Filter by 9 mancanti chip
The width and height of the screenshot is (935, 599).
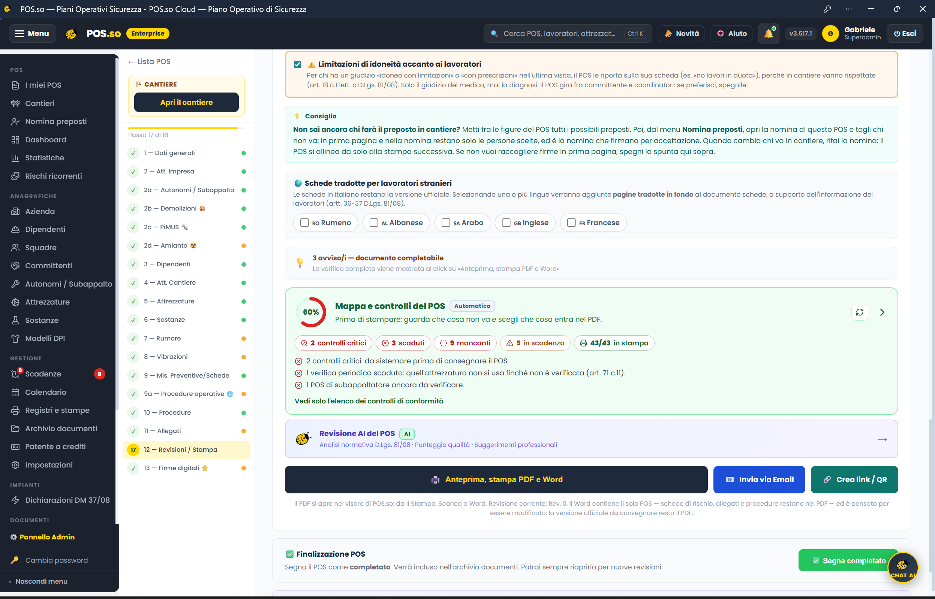pos(465,343)
